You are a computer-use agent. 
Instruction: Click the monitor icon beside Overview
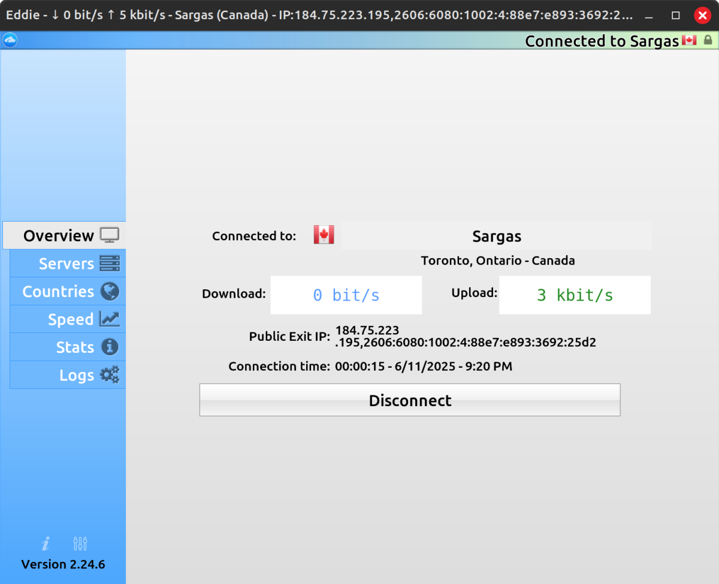point(110,235)
